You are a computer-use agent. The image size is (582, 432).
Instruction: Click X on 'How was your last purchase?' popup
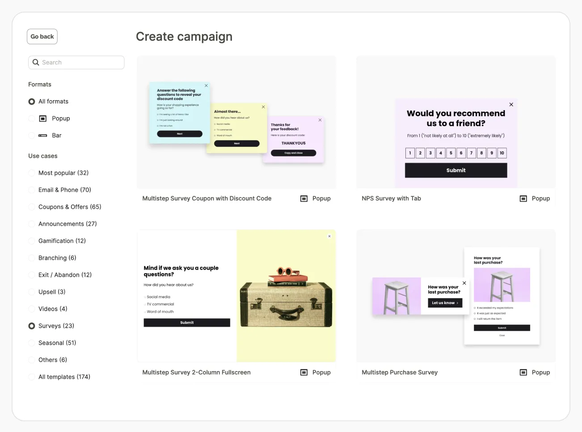pos(464,283)
